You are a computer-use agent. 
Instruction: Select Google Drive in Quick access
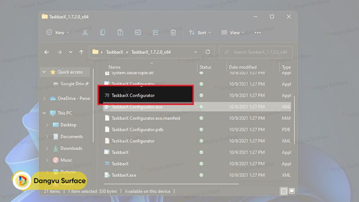tap(71, 84)
